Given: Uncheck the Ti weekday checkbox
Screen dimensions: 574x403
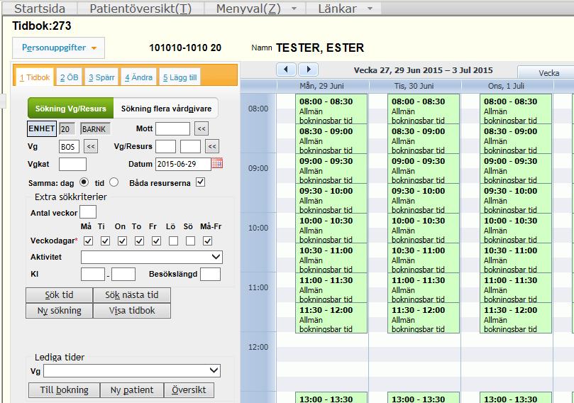Looking at the screenshot, I should pos(105,241).
